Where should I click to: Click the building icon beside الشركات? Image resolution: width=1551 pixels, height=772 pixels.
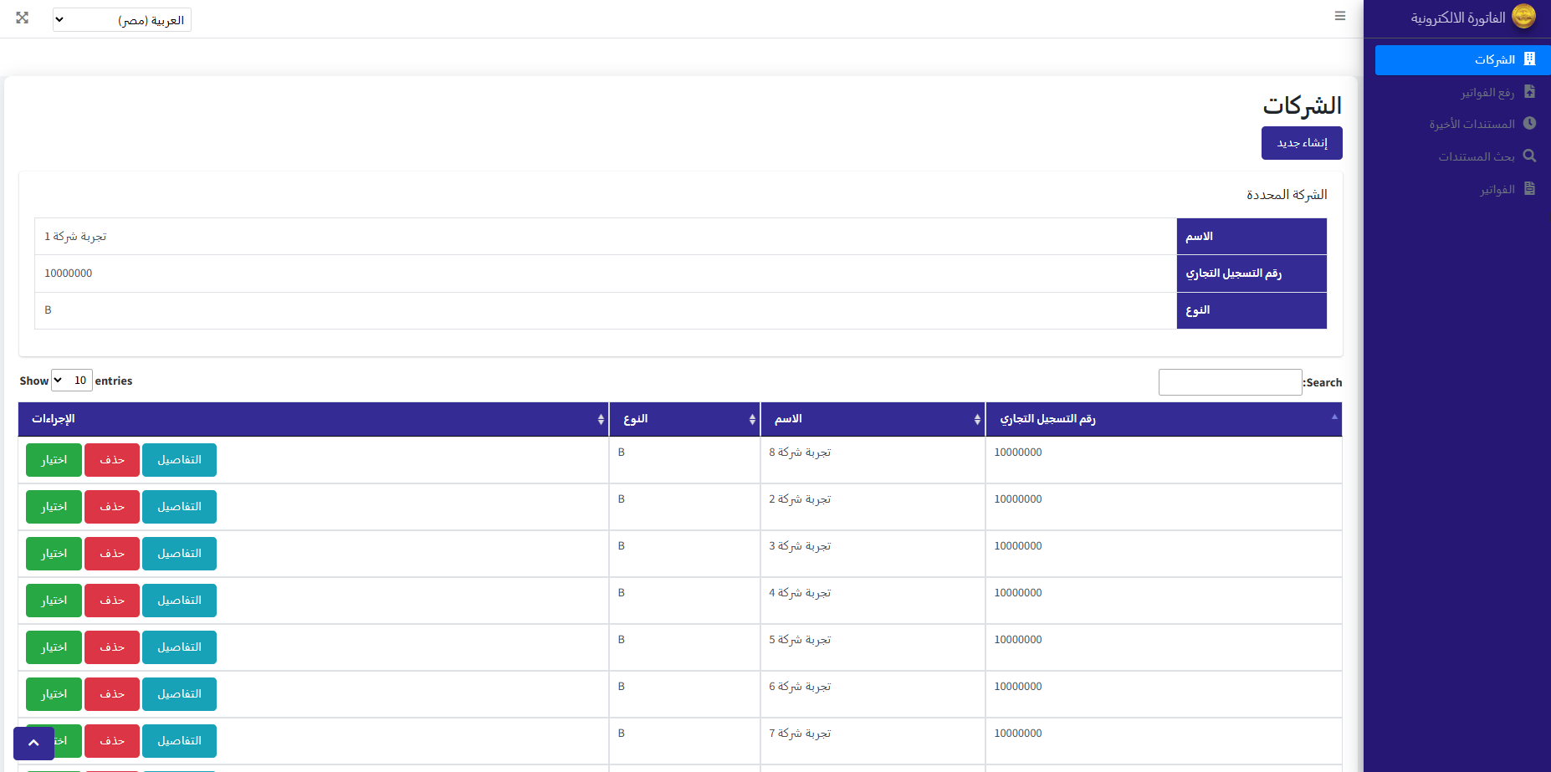pyautogui.click(x=1530, y=59)
